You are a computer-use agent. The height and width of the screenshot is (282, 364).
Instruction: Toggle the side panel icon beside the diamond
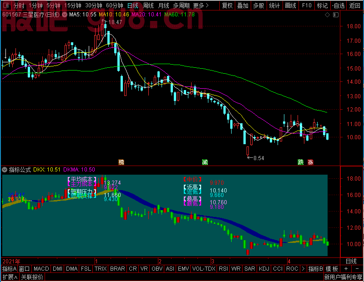pyautogui.click(x=336, y=15)
